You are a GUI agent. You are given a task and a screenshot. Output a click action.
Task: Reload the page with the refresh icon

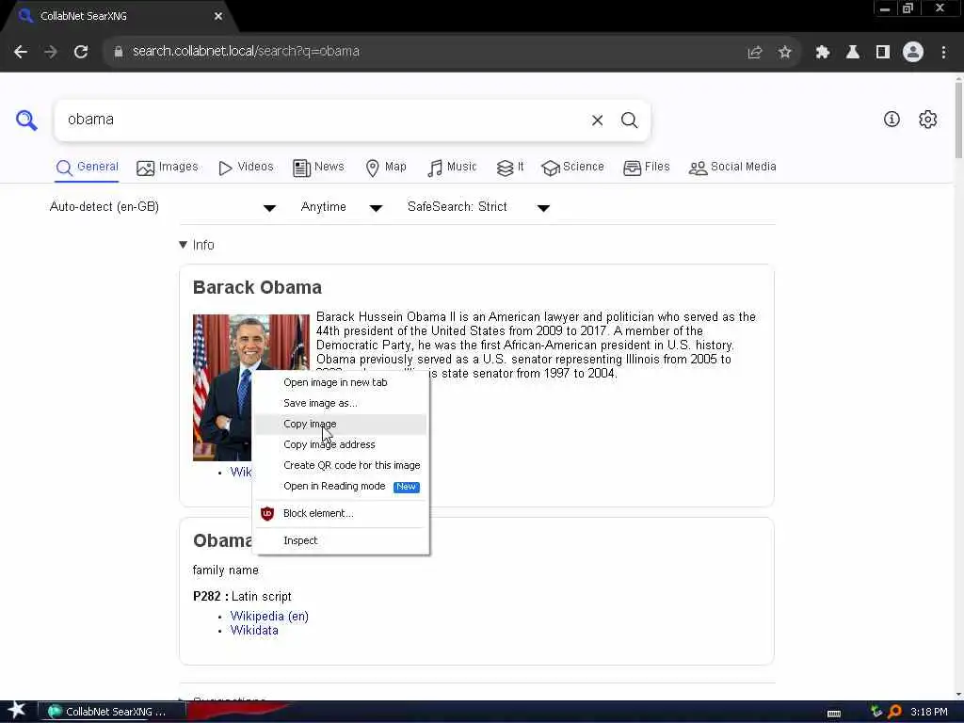point(81,52)
